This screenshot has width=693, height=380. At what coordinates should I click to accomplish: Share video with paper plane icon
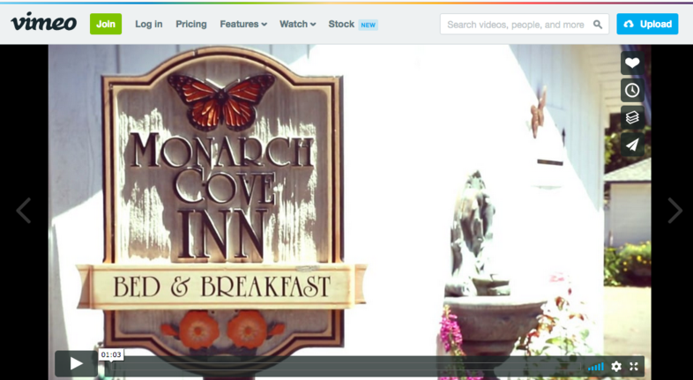point(632,145)
